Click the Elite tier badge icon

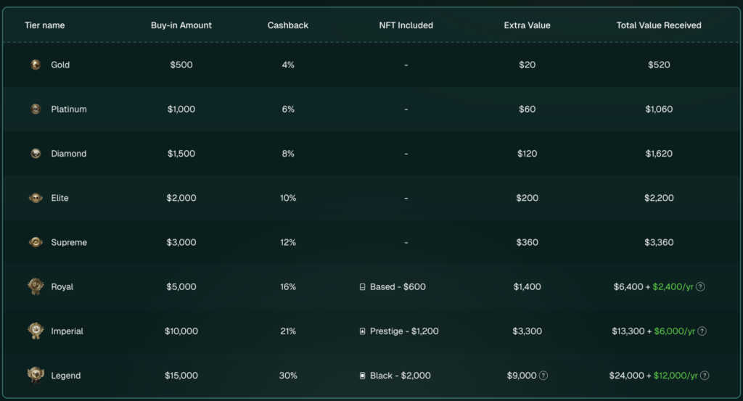36,198
